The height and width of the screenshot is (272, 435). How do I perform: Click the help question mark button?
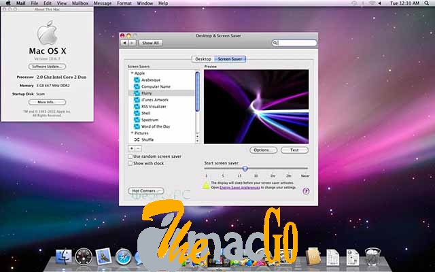coord(306,191)
